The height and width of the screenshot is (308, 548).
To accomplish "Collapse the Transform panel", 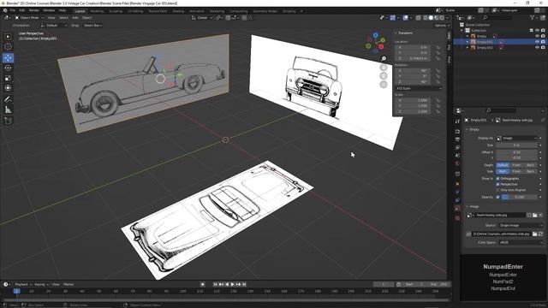I will [396, 33].
